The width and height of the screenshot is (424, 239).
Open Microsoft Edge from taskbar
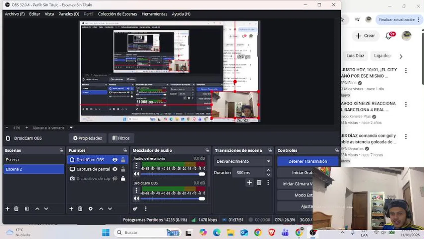coord(217,232)
